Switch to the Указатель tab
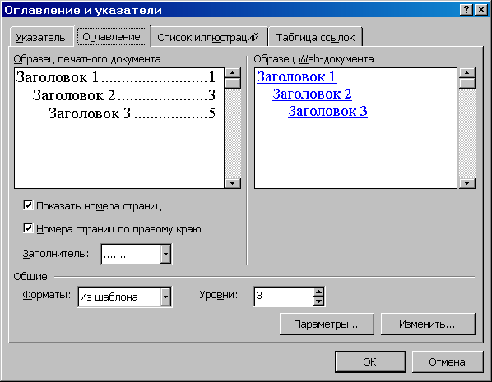This screenshot has height=382, width=492. [41, 38]
